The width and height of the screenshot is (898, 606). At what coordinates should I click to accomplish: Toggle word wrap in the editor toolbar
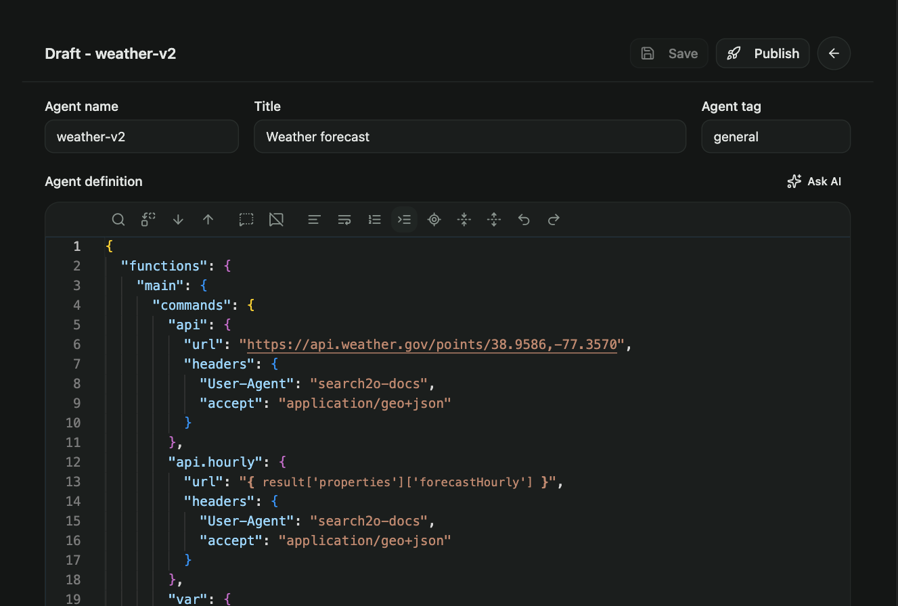pyautogui.click(x=344, y=220)
